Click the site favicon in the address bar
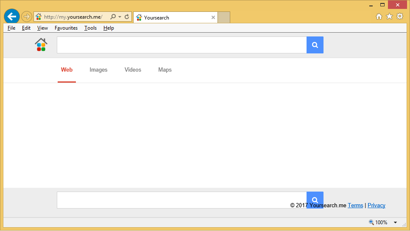 (39, 17)
